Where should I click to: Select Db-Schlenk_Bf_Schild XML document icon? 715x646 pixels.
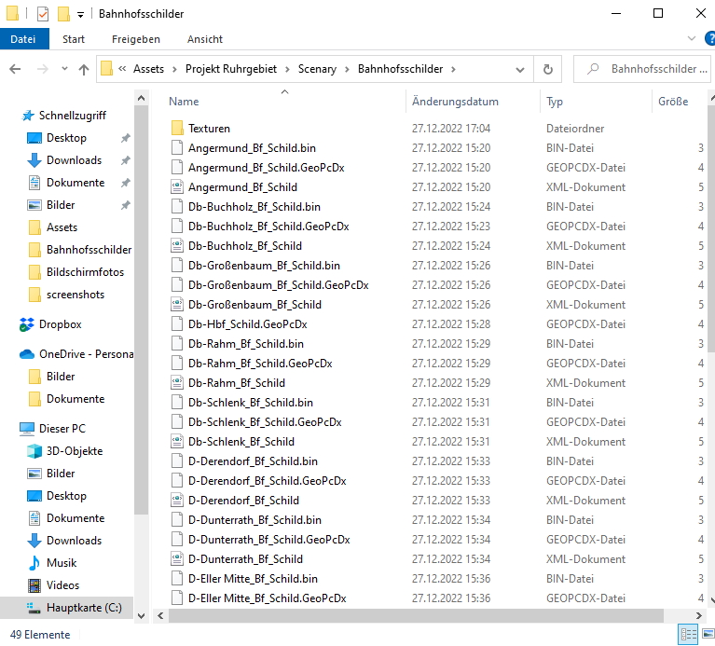point(177,441)
